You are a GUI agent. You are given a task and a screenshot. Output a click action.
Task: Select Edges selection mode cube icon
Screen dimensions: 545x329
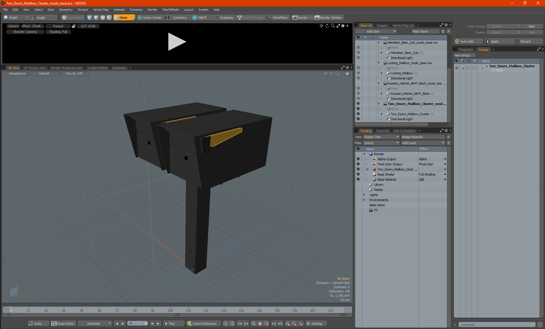96,18
